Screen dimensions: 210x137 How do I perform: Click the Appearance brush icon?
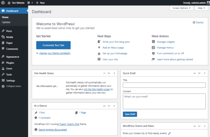tap(3, 56)
